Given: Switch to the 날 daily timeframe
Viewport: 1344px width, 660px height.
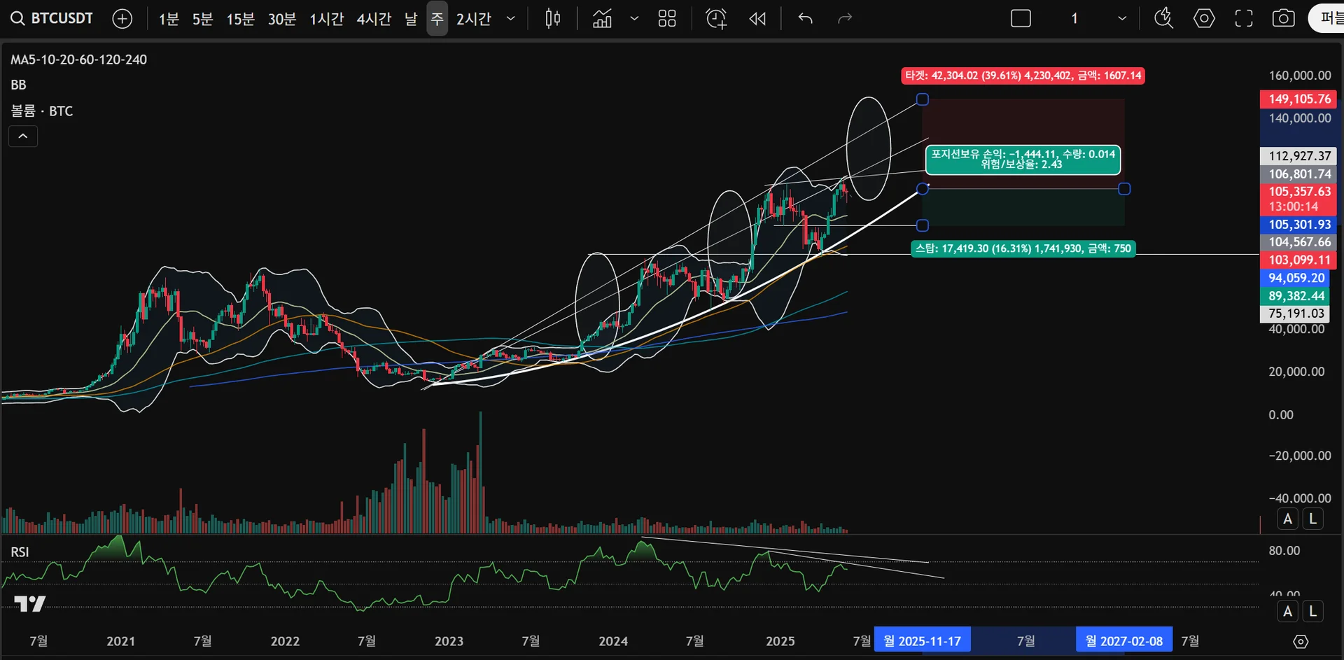Looking at the screenshot, I should click(x=411, y=19).
